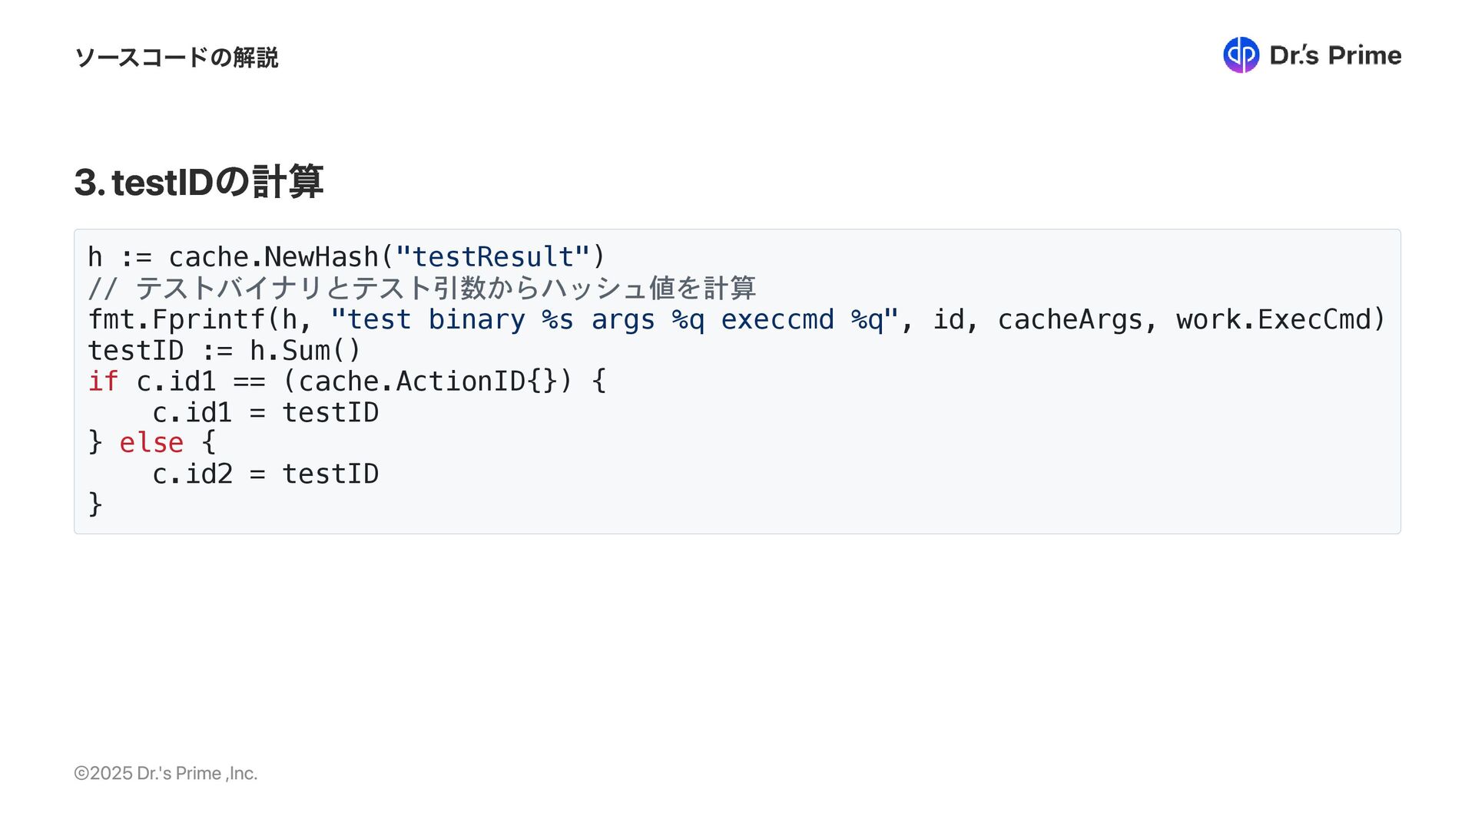Click the "testResult" string in the code
Screen dimensions: 1475x829
coord(492,257)
